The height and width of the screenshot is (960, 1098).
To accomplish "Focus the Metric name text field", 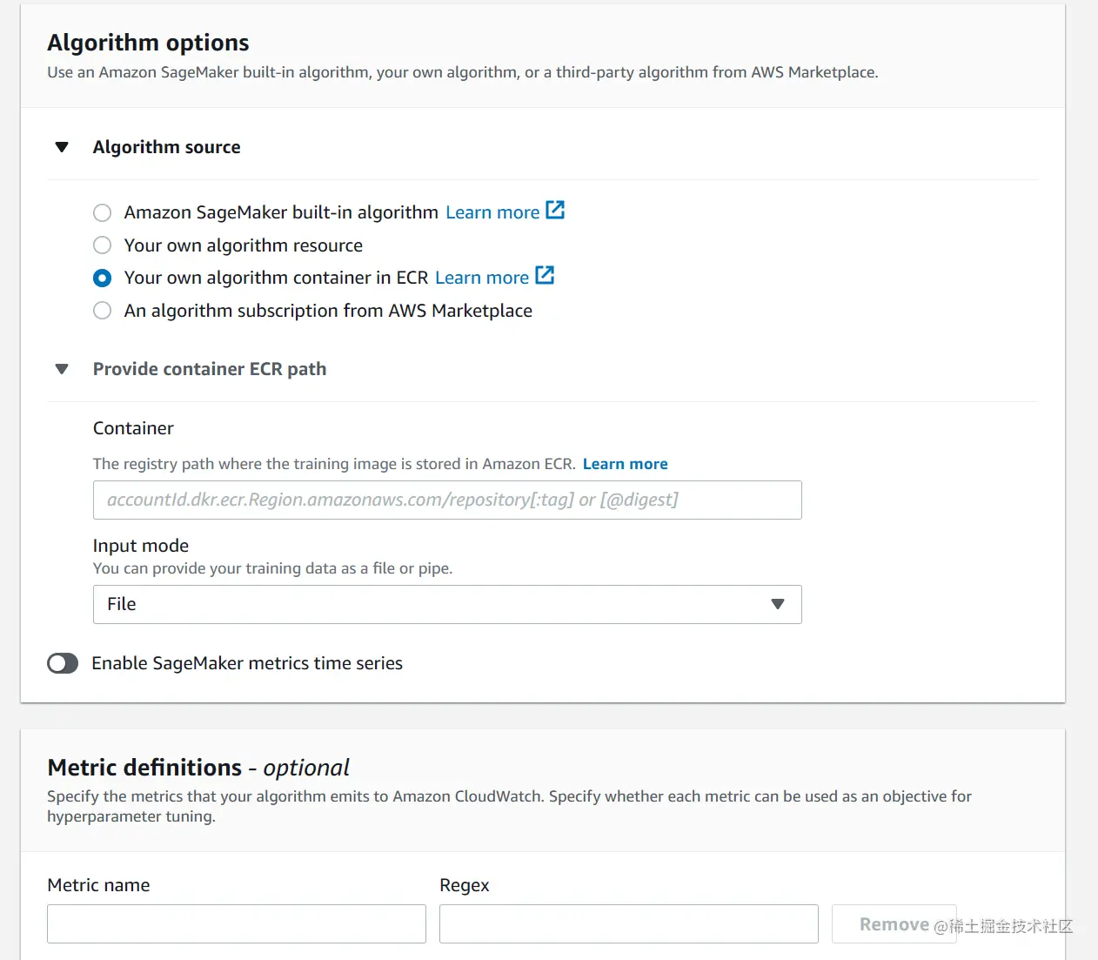I will coord(236,924).
